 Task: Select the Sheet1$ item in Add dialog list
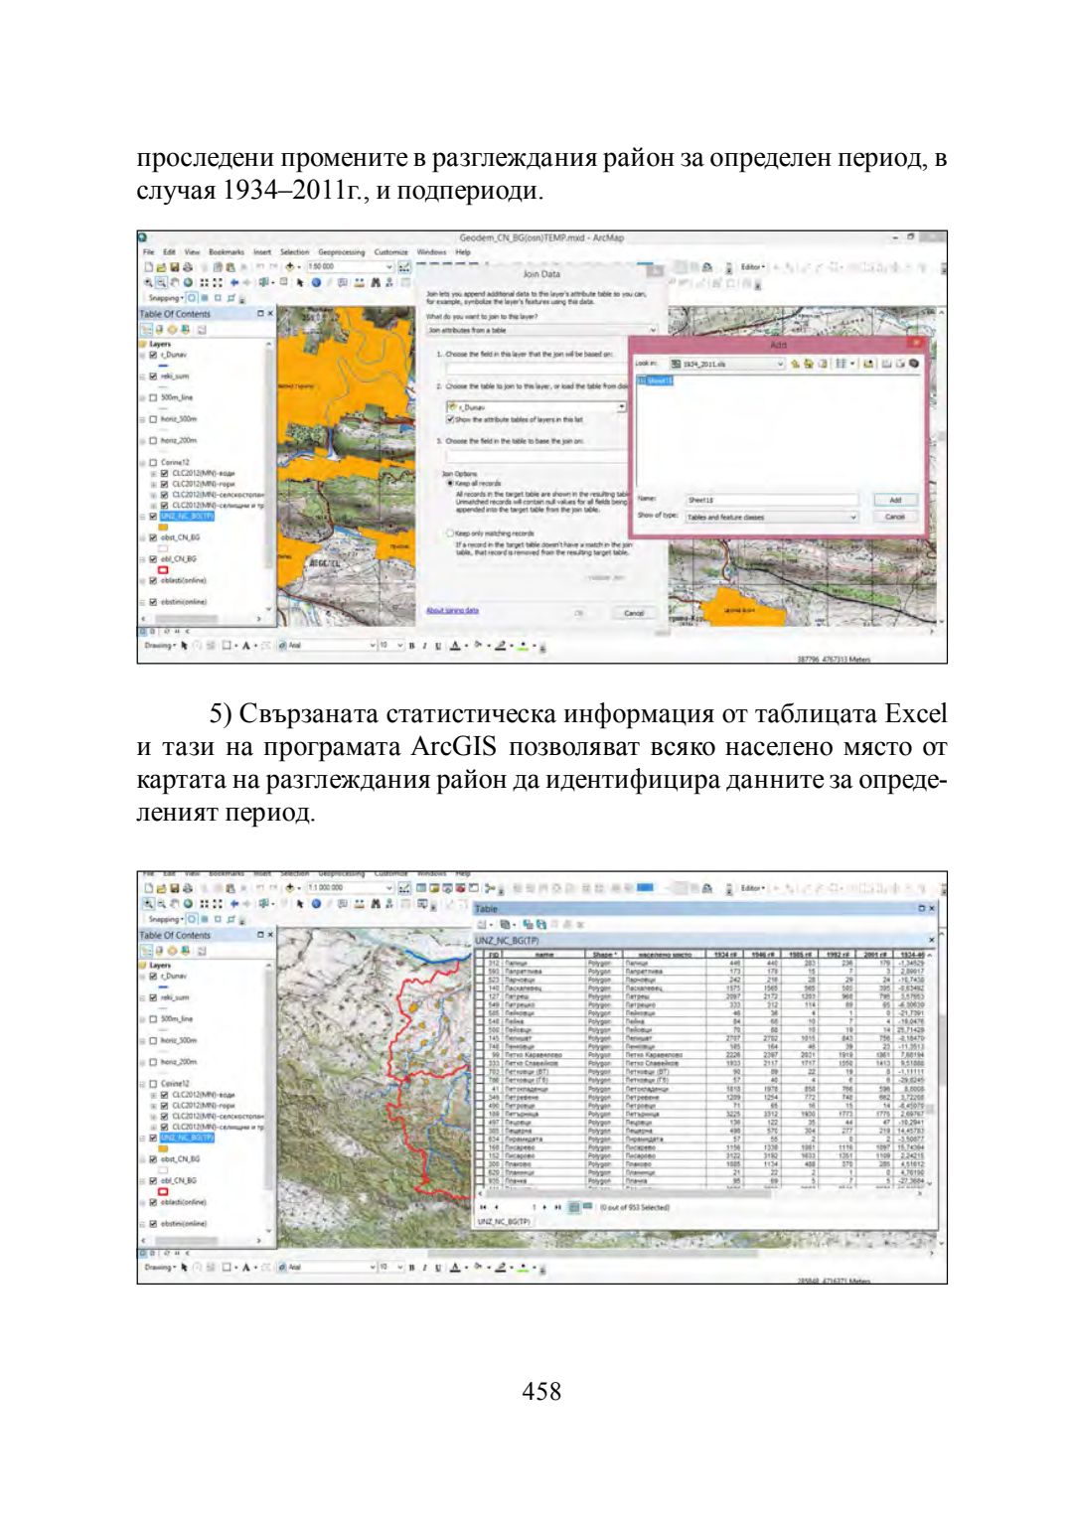pos(656,380)
